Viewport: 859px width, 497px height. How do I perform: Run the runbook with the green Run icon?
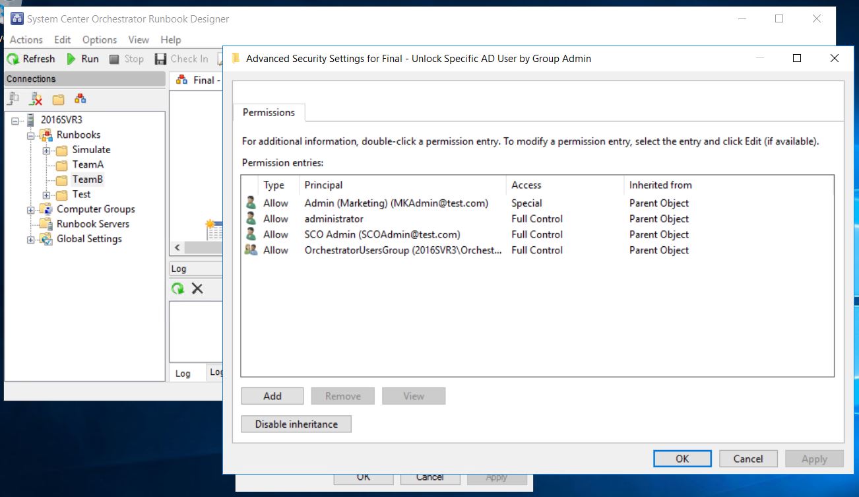pyautogui.click(x=71, y=59)
